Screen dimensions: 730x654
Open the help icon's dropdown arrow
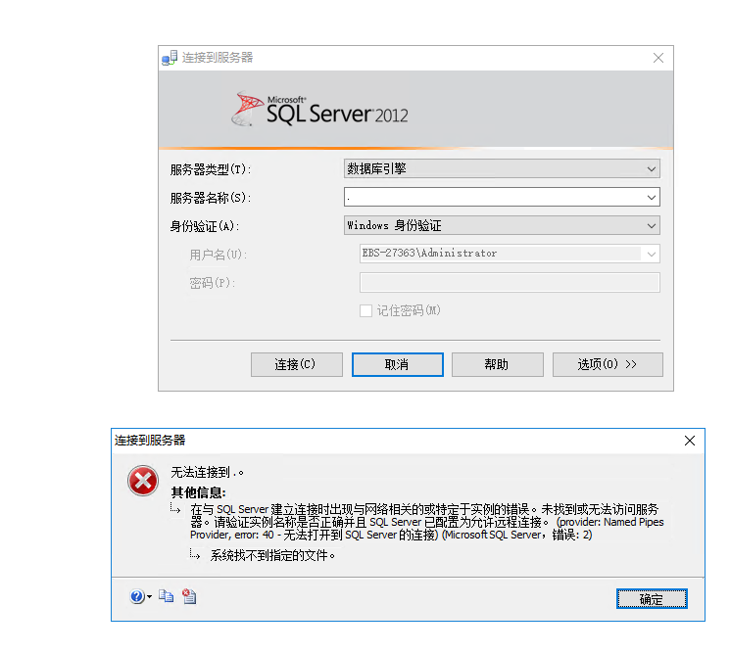click(149, 597)
